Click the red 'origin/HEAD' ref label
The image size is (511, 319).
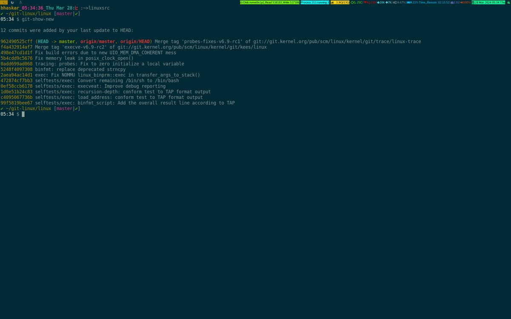tap(134, 41)
